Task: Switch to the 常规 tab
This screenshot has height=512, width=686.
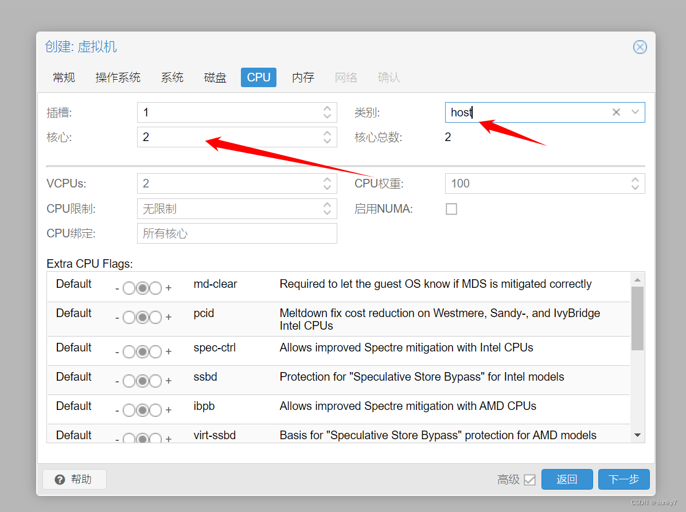Action: (64, 77)
